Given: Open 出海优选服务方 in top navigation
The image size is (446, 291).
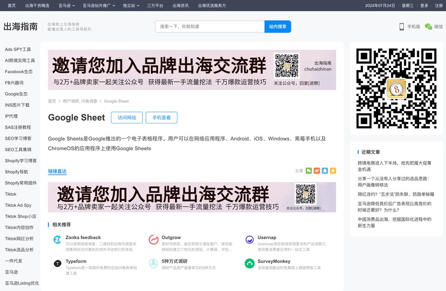Looking at the screenshot, I should pos(212,6).
